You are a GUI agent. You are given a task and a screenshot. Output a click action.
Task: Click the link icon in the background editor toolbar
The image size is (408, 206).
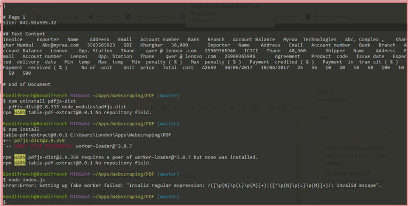pyautogui.click(x=214, y=108)
